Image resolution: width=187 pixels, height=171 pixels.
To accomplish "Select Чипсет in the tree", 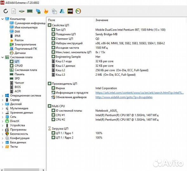I will click(x=17, y=83).
